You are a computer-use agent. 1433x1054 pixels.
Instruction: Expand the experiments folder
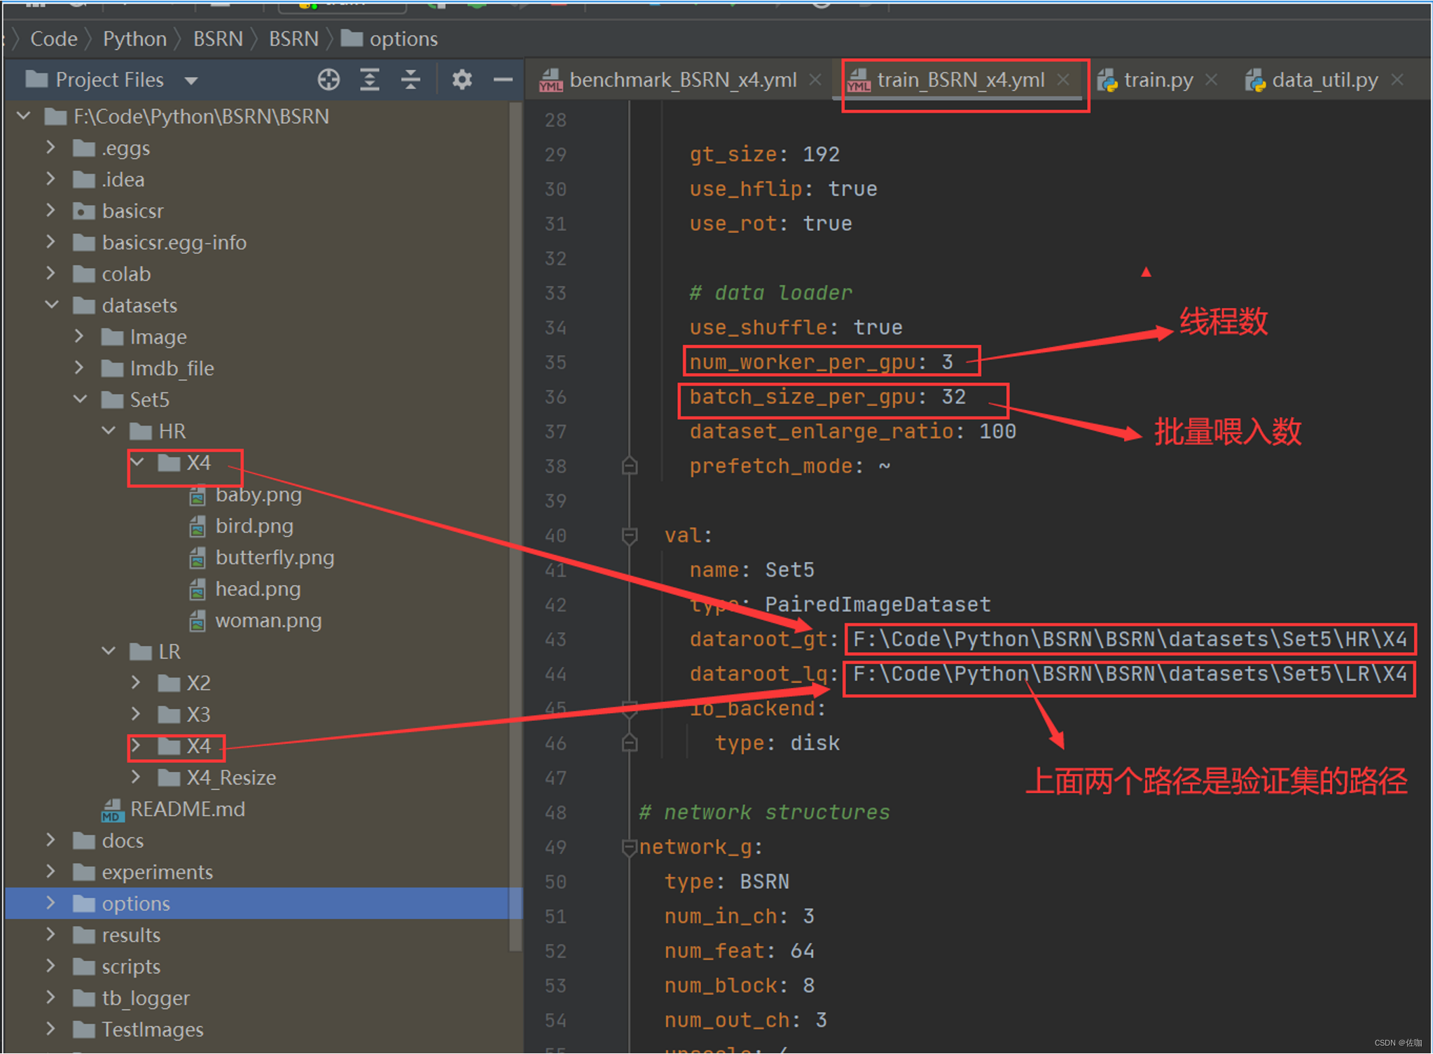[50, 872]
